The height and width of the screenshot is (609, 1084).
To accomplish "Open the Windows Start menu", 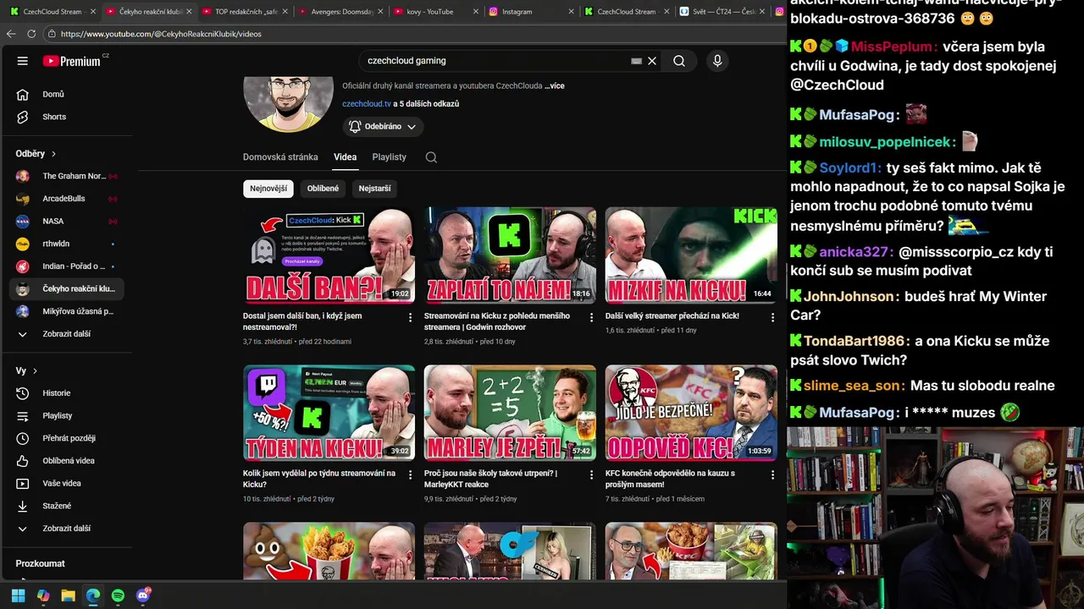I will pos(18,595).
